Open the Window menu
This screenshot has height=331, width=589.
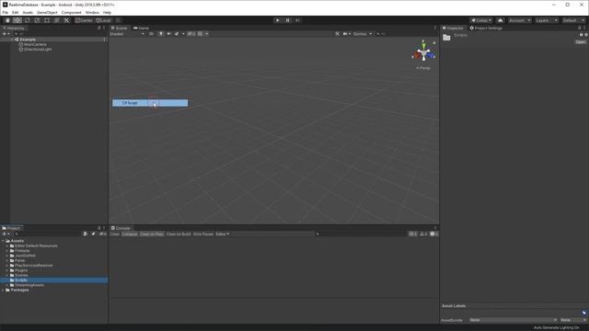click(92, 12)
